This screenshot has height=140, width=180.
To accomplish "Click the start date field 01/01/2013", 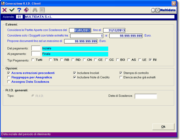I will [x=80, y=30].
